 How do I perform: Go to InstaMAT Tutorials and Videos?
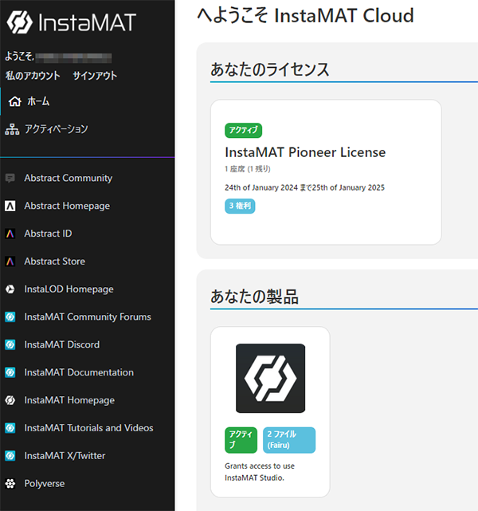[x=88, y=428]
